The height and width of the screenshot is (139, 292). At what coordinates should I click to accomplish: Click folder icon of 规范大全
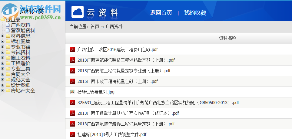[x=8, y=80]
